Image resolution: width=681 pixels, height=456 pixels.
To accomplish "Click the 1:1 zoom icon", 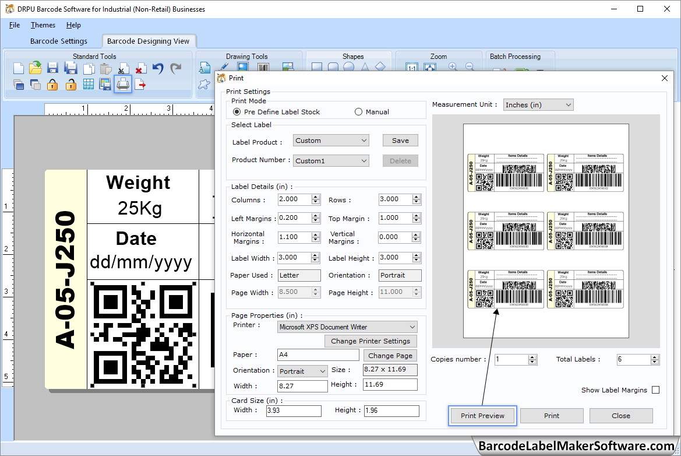I will [412, 66].
